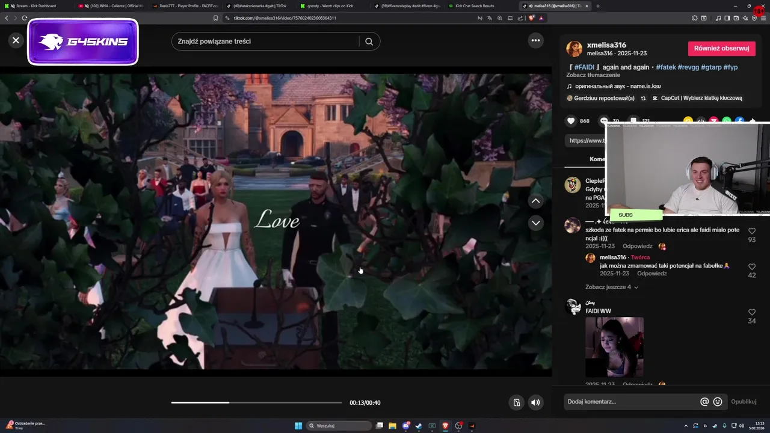Click the Dodaj komentarz input field
770x433 pixels.
(632, 402)
